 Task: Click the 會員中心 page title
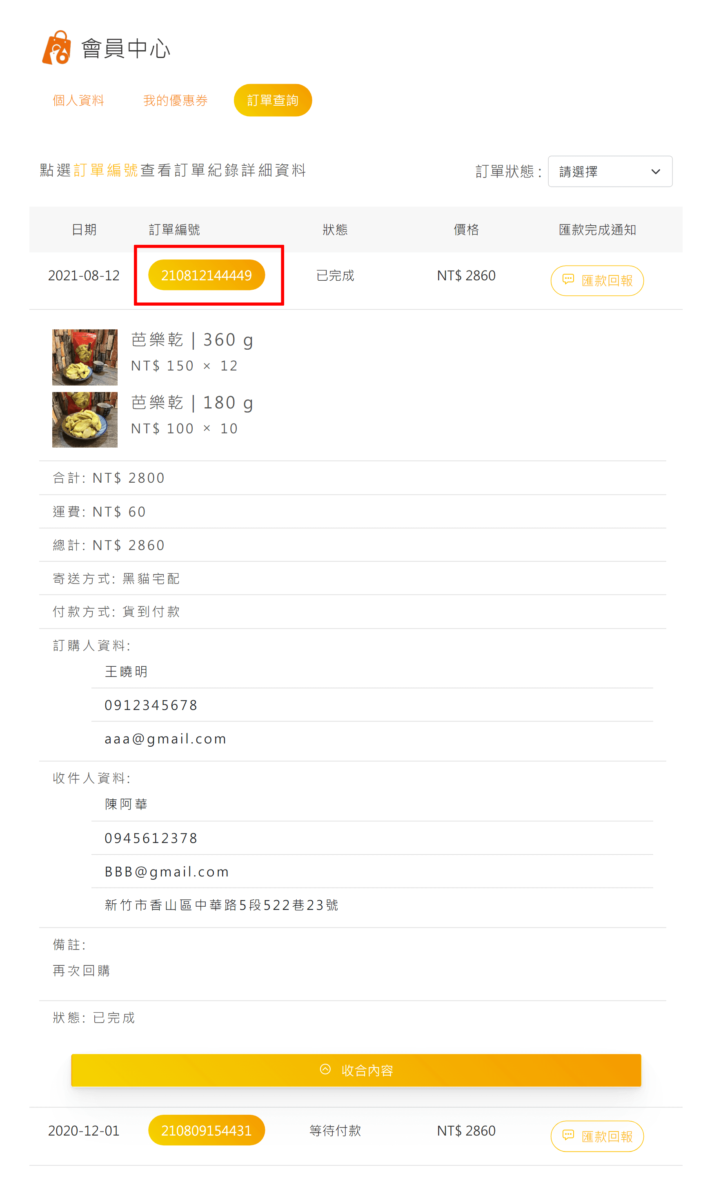pyautogui.click(x=125, y=49)
